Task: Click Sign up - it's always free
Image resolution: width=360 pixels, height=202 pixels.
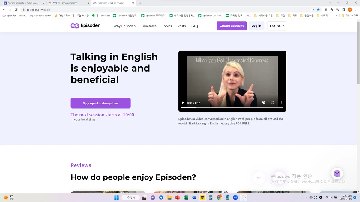Action: (100, 103)
